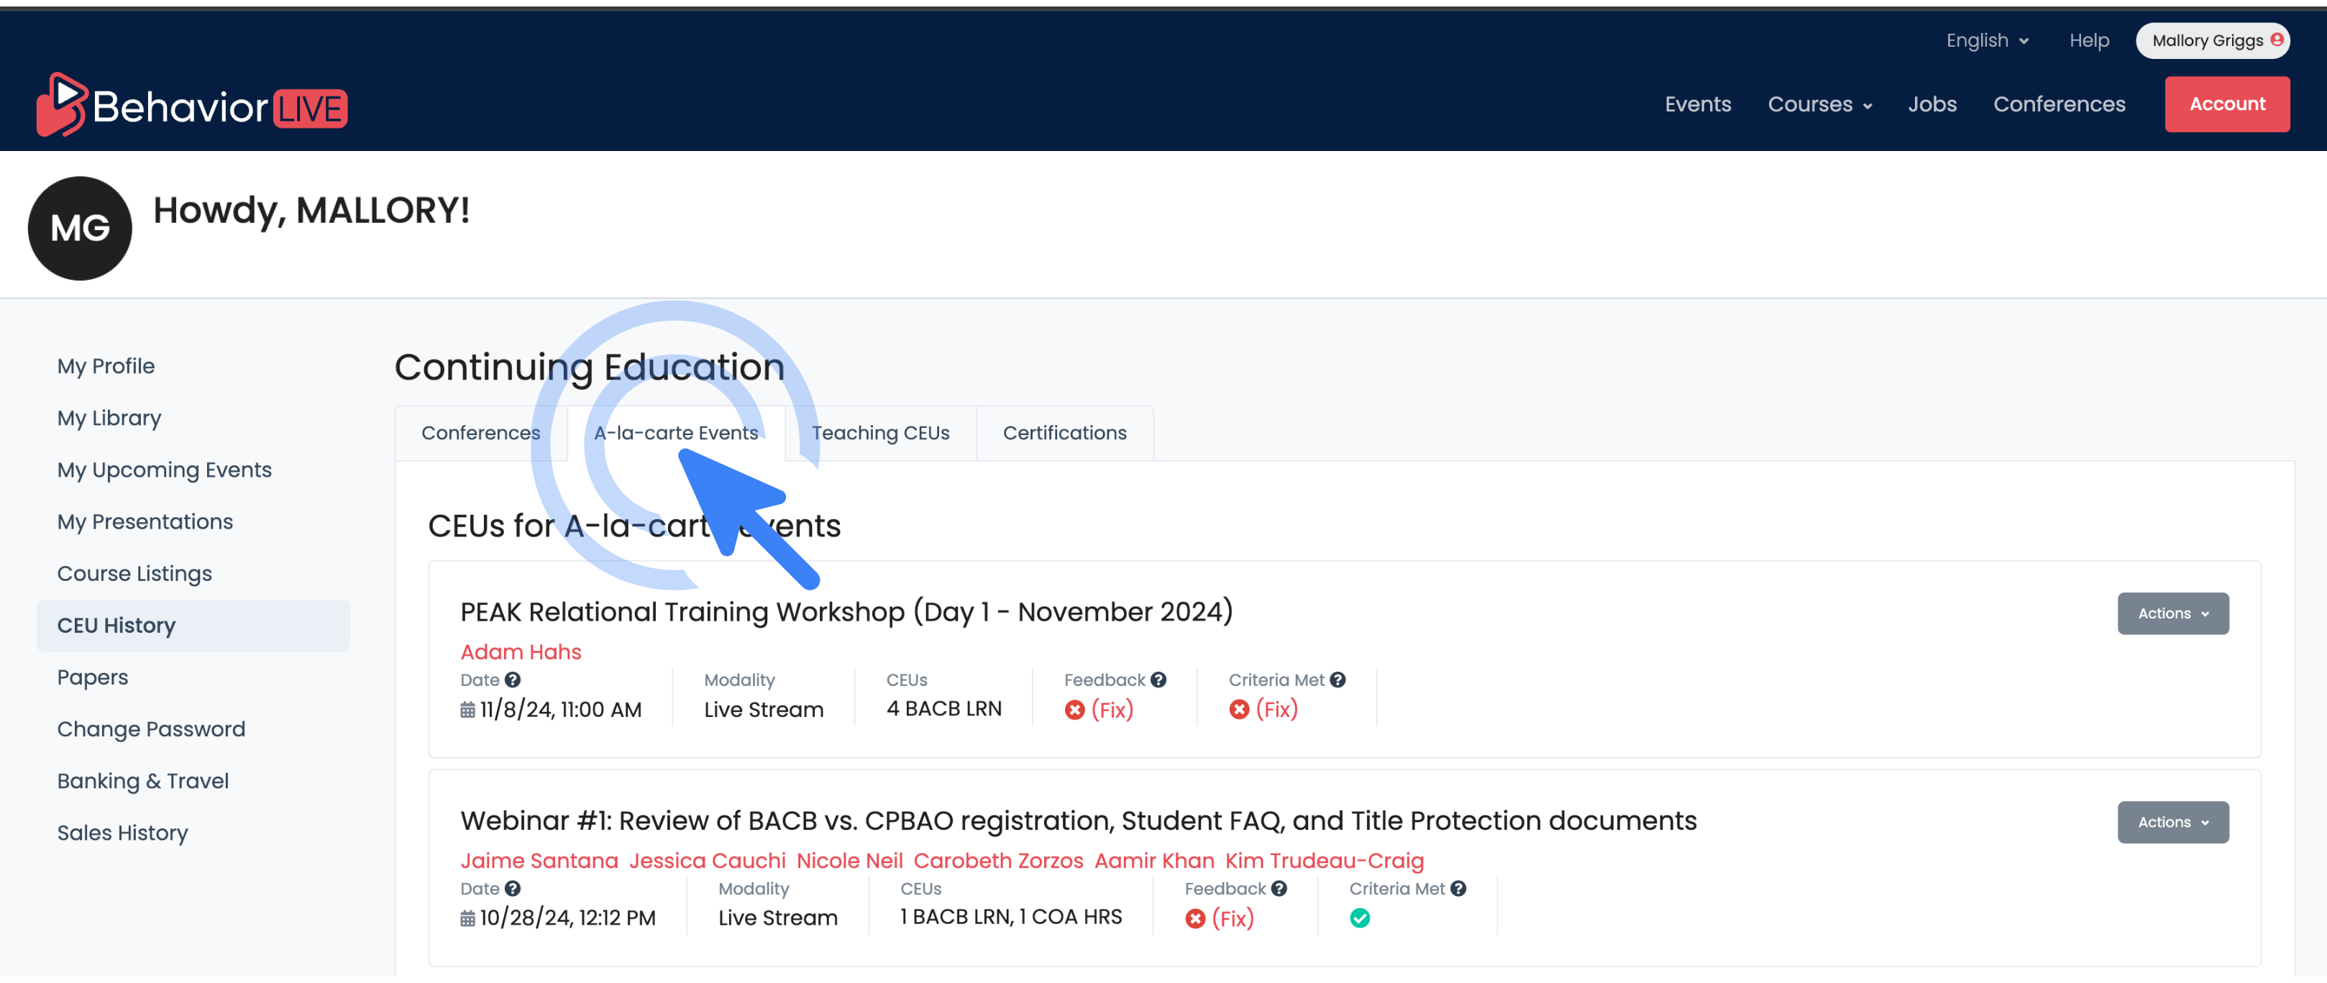Switch to the Conferences CEU tab
The height and width of the screenshot is (983, 2327).
(x=480, y=433)
